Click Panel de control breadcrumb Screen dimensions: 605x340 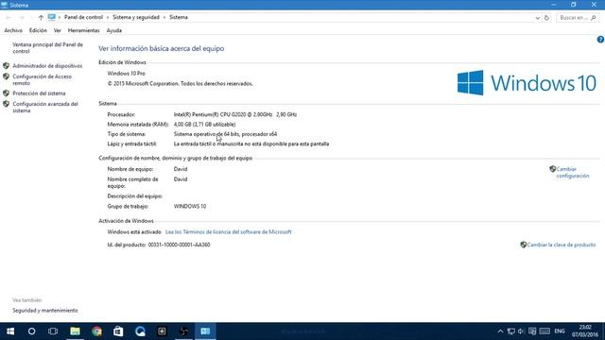pos(83,17)
